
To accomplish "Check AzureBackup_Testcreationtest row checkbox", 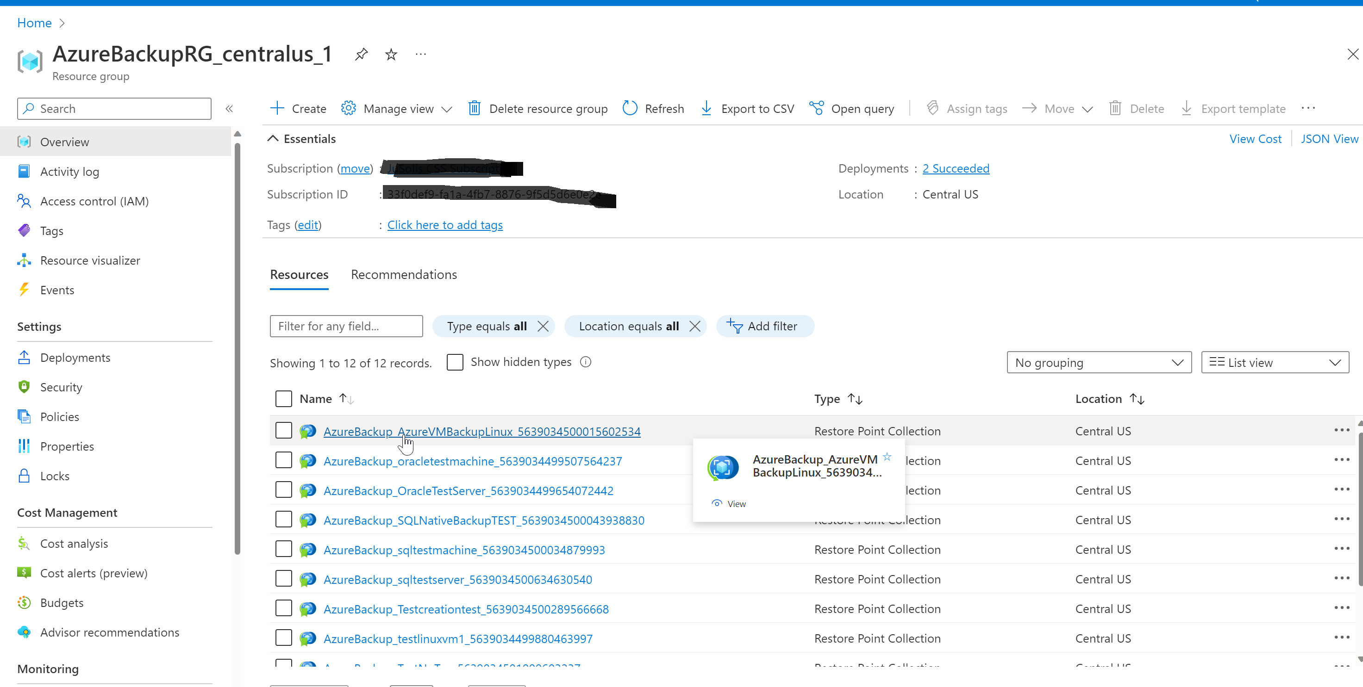I will (x=284, y=608).
